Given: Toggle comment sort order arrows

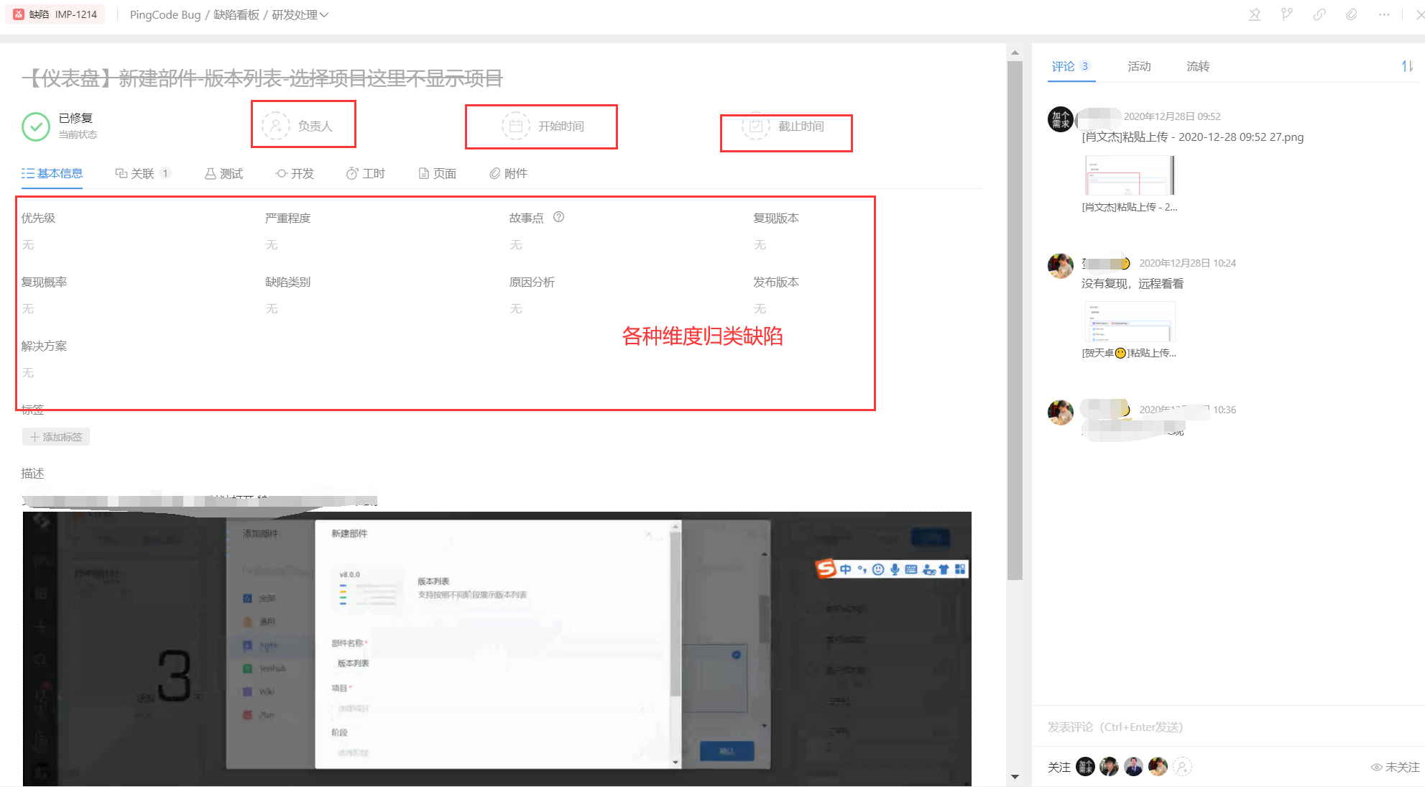Looking at the screenshot, I should pos(1407,66).
